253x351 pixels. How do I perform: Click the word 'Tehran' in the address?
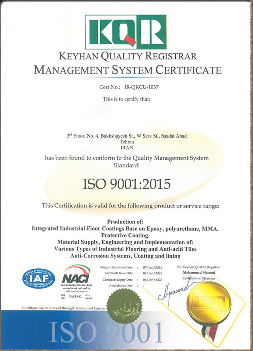coord(127,142)
